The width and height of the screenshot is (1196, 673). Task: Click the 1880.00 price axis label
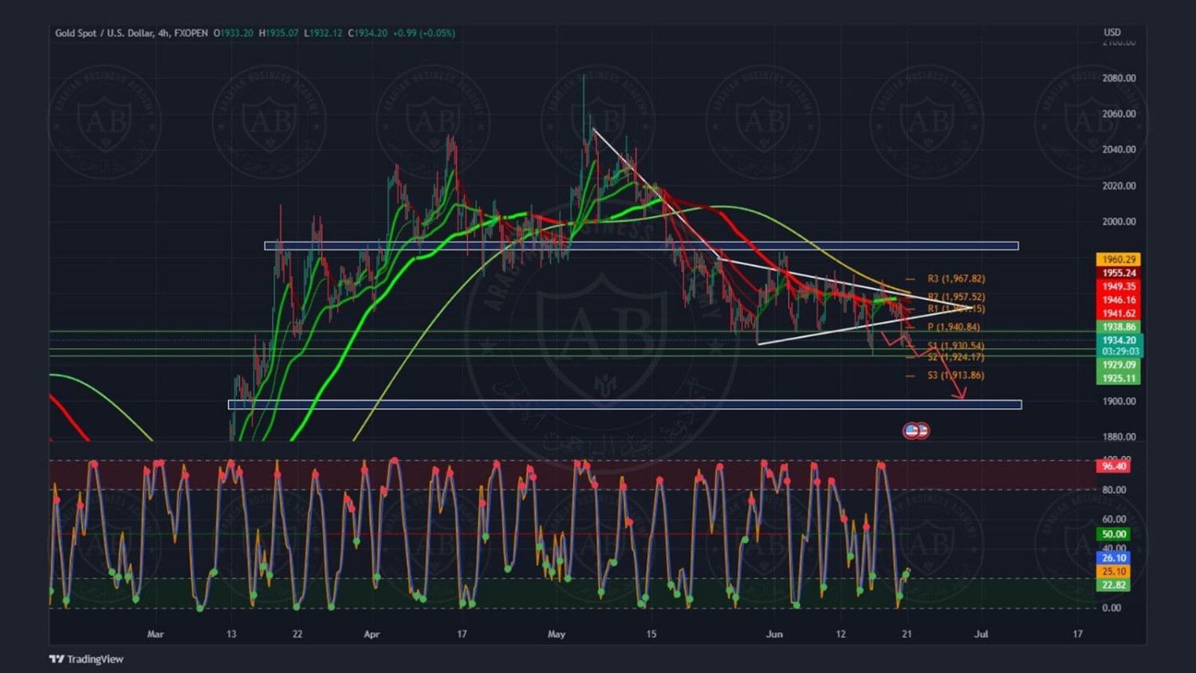1119,437
